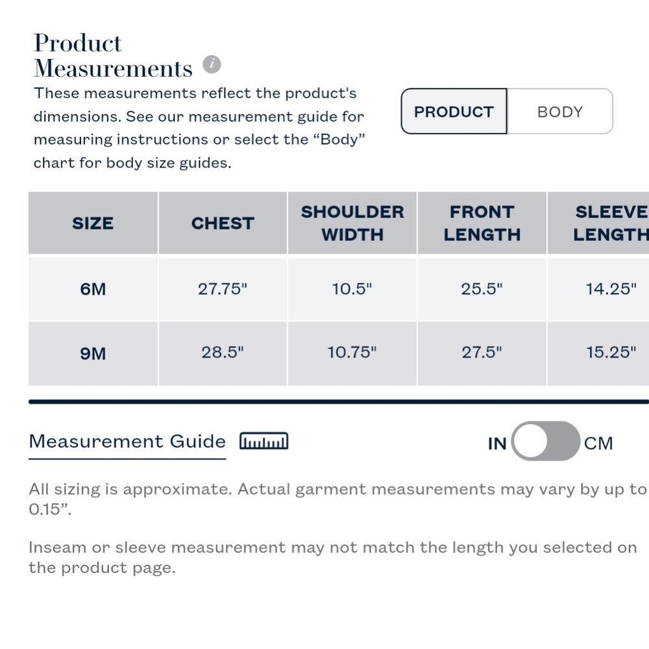Open the Measurement Guide link

127,441
